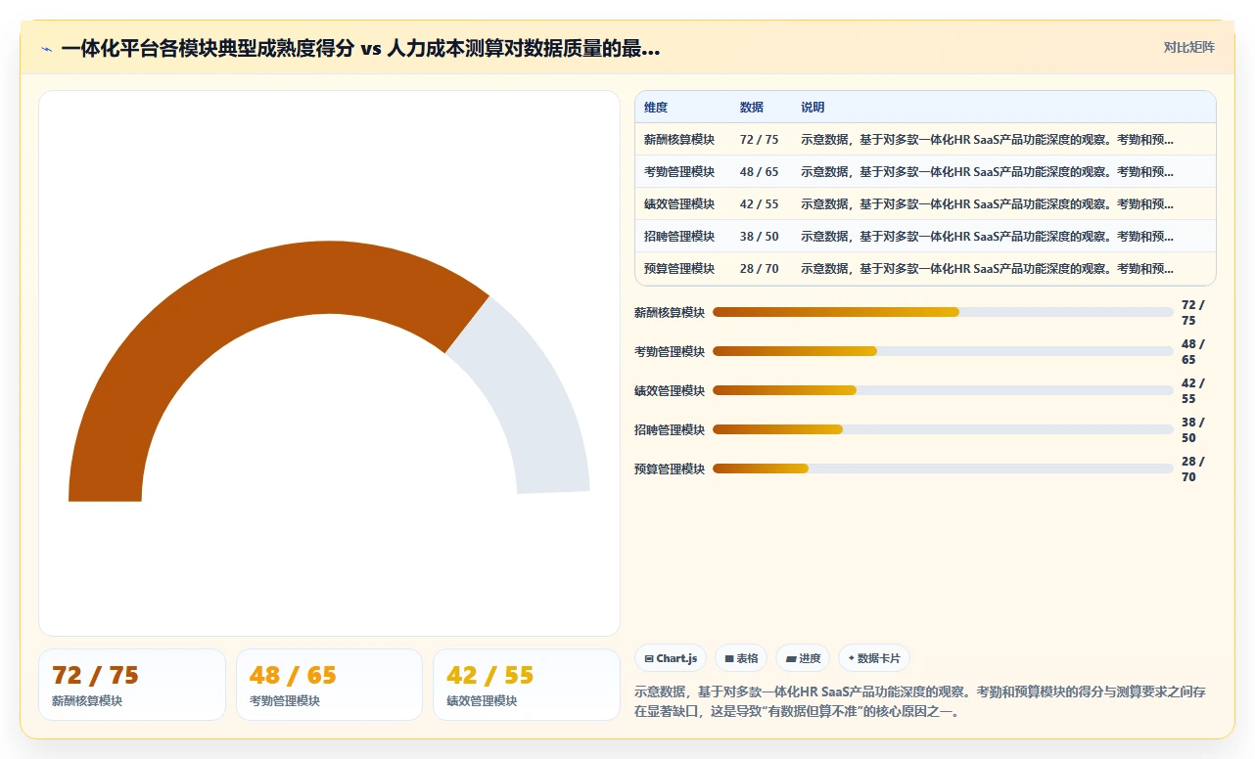Click the page title heading text
Screen dimensions: 1255x759
(360, 49)
